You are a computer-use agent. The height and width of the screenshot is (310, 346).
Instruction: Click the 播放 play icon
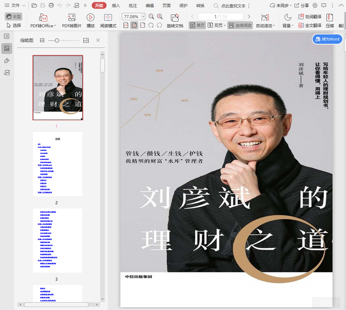coord(90,18)
